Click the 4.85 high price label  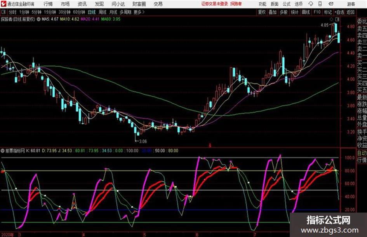coord(324,25)
